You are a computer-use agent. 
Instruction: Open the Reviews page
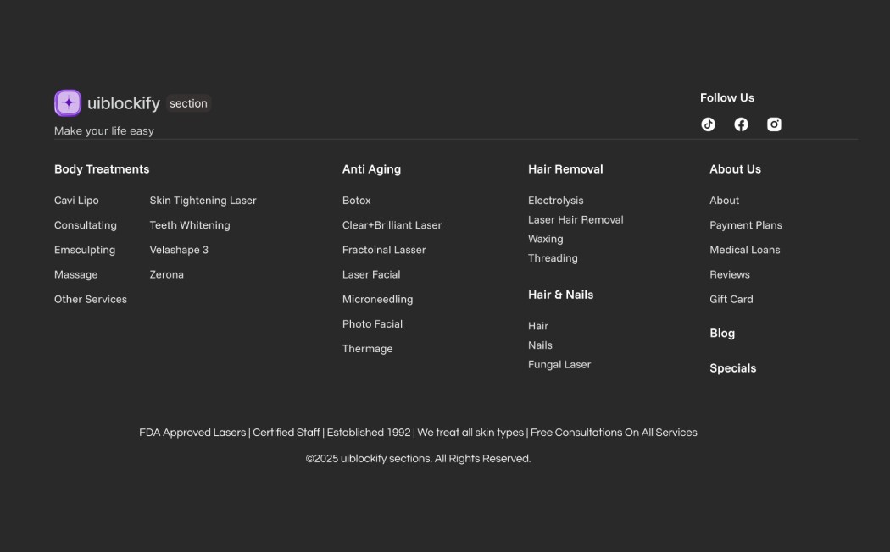(x=730, y=274)
